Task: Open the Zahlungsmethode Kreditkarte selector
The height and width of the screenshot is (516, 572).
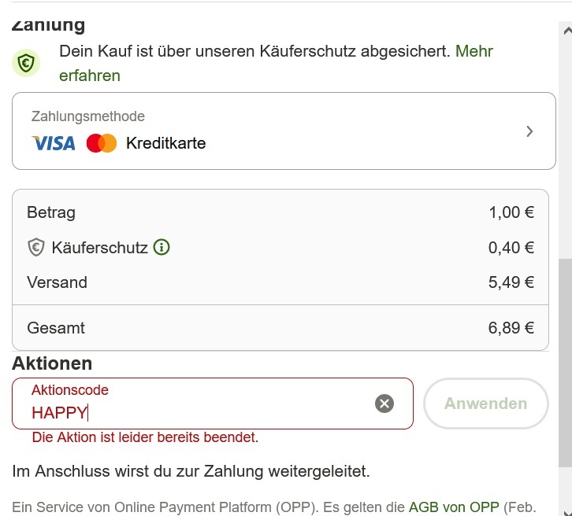Action: [x=284, y=131]
